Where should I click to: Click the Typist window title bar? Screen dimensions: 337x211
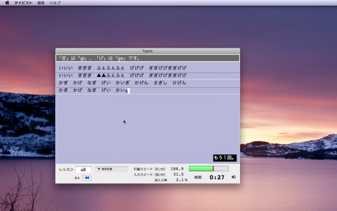coord(147,51)
